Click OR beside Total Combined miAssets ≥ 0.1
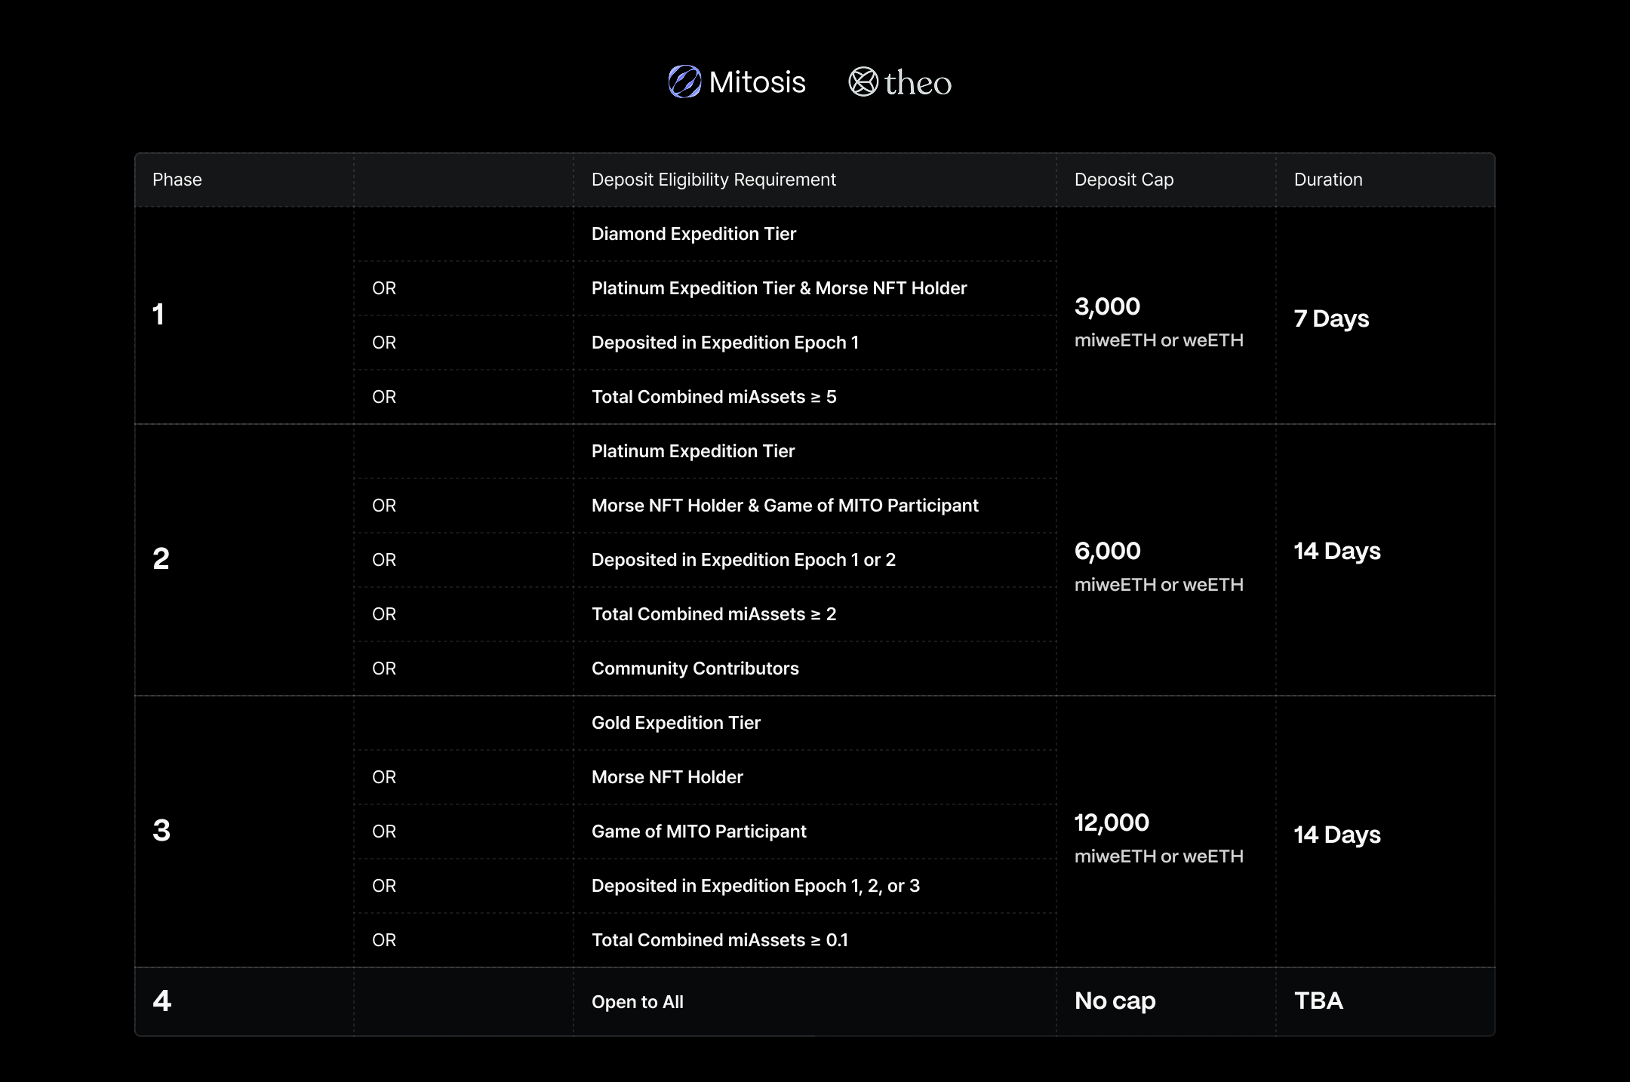The width and height of the screenshot is (1630, 1082). 384,940
